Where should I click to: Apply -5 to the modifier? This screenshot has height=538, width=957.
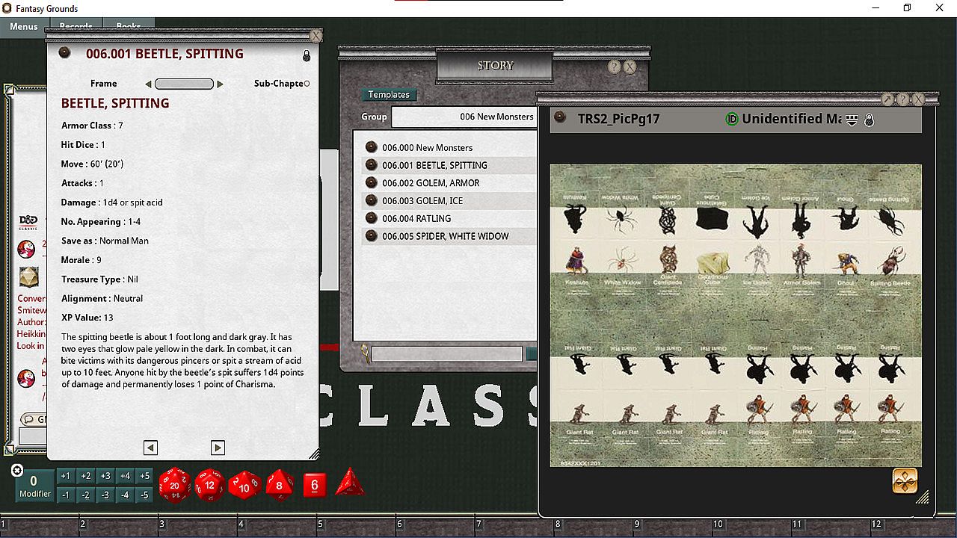144,495
